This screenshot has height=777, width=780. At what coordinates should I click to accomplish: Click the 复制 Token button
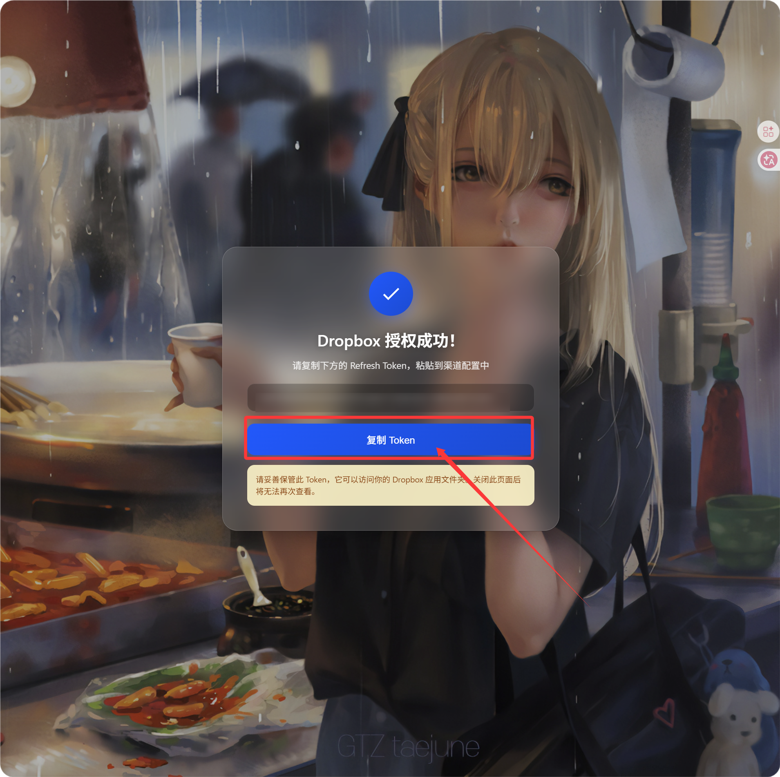390,440
